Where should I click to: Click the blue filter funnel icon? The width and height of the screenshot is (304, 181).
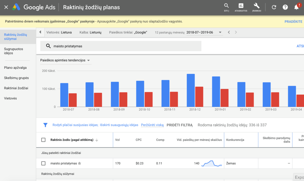click(45, 125)
